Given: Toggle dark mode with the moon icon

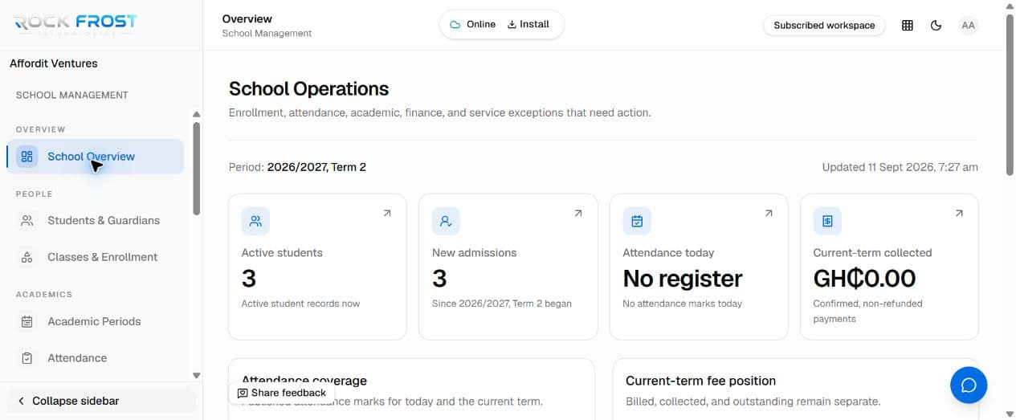Looking at the screenshot, I should [x=936, y=25].
